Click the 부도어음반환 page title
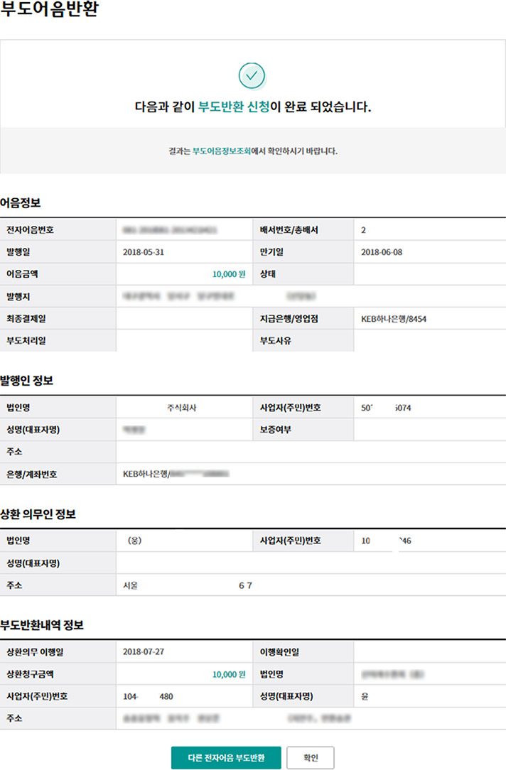Screen dimensions: 506x770 pyautogui.click(x=49, y=13)
